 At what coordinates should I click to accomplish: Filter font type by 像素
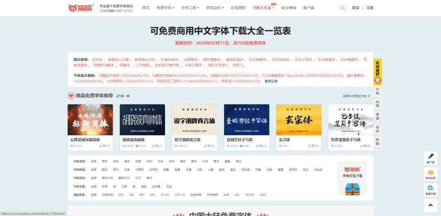227,161
